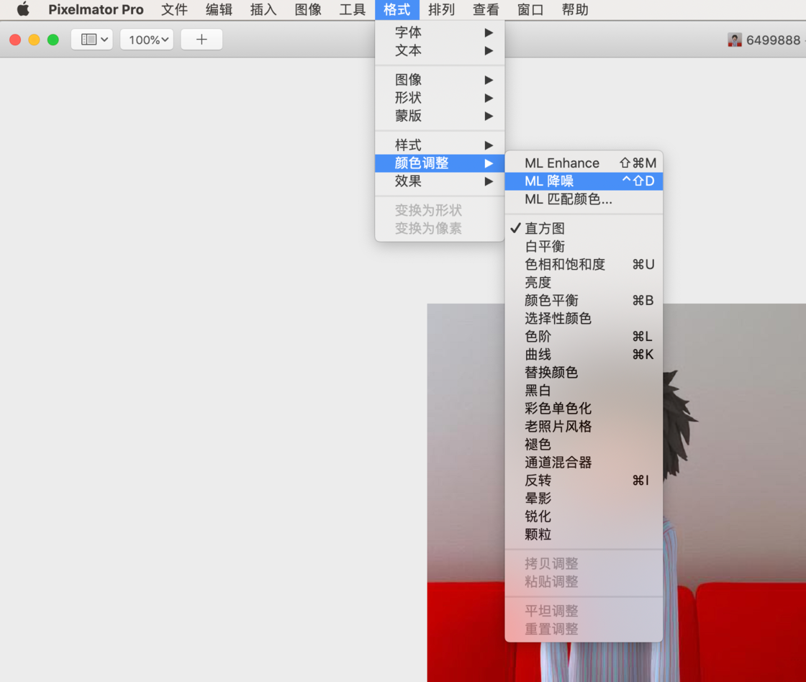
Task: Click the red close window button
Action: pos(15,40)
